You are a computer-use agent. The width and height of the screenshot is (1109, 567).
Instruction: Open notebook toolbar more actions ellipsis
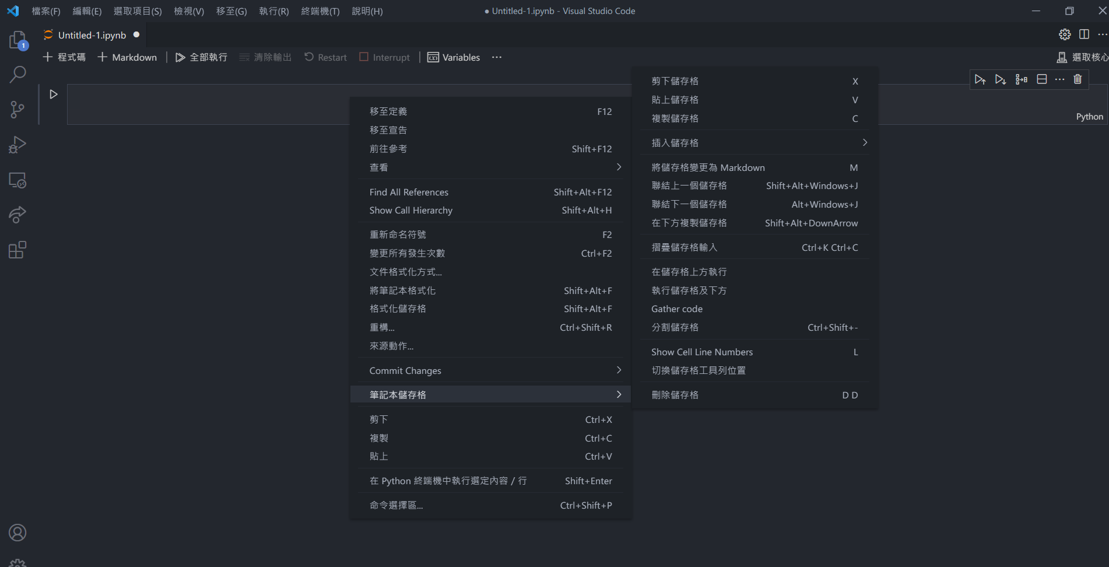click(497, 57)
